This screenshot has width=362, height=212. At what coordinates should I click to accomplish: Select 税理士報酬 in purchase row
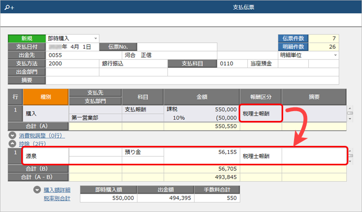click(261, 113)
